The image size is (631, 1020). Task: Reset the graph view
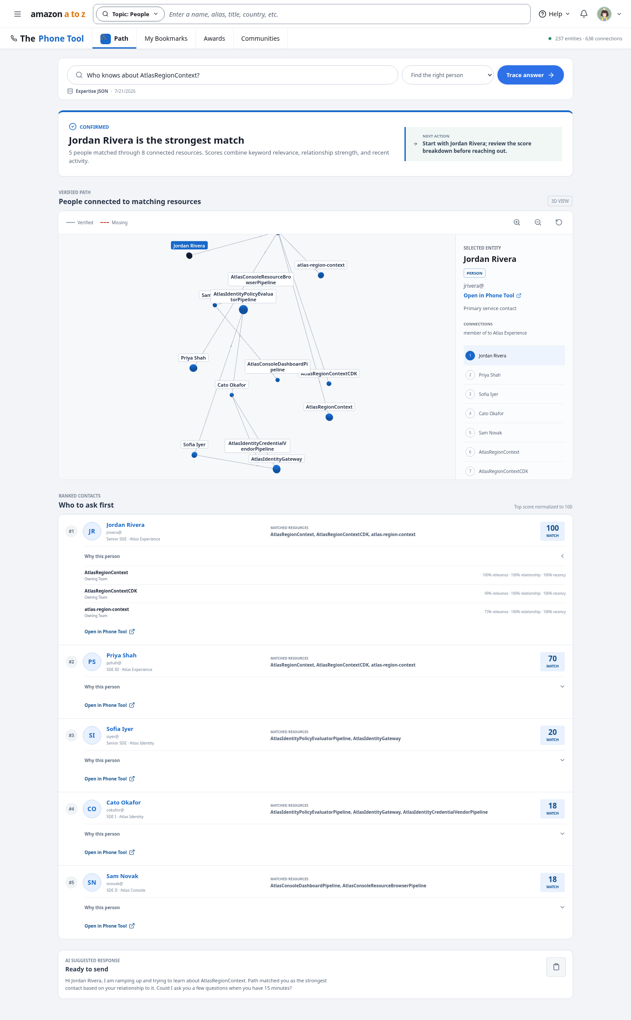point(559,222)
